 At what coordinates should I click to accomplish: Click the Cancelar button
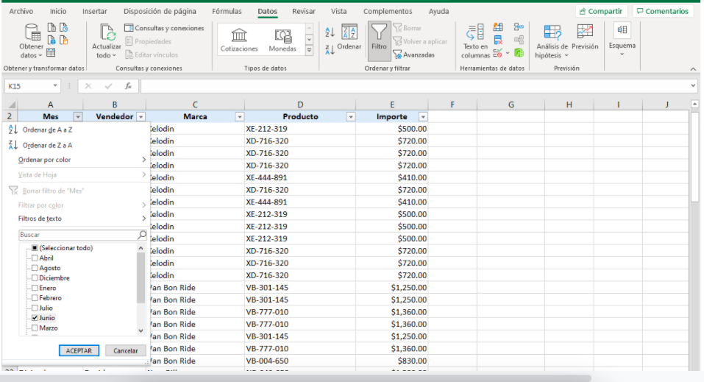(125, 350)
